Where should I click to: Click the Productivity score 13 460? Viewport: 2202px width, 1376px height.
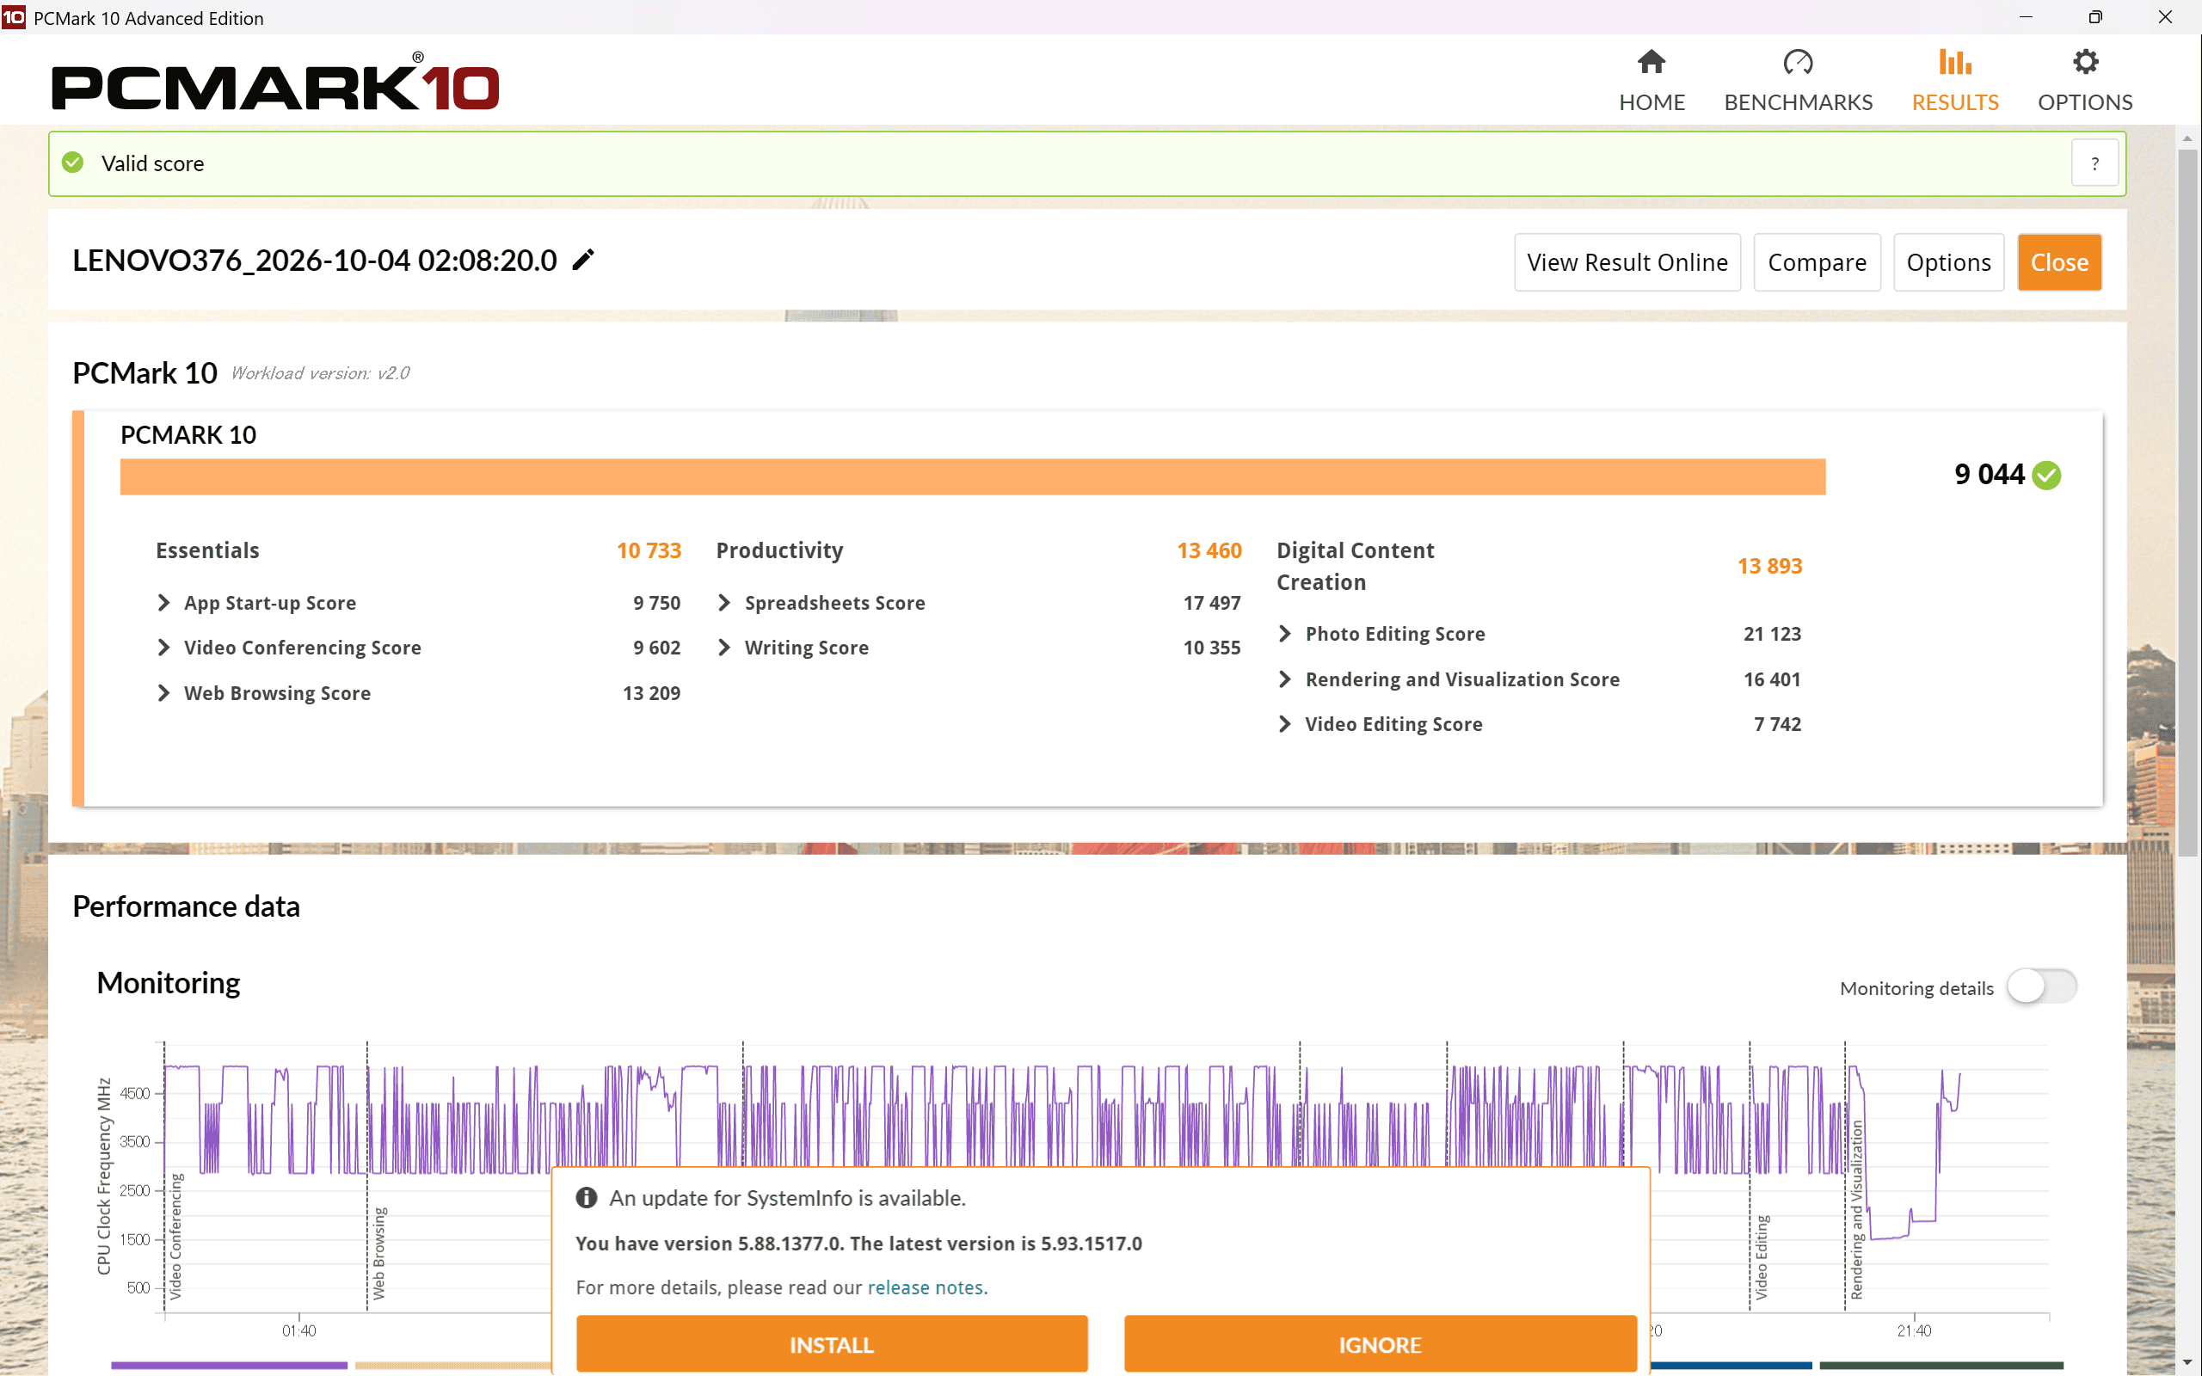[1209, 550]
